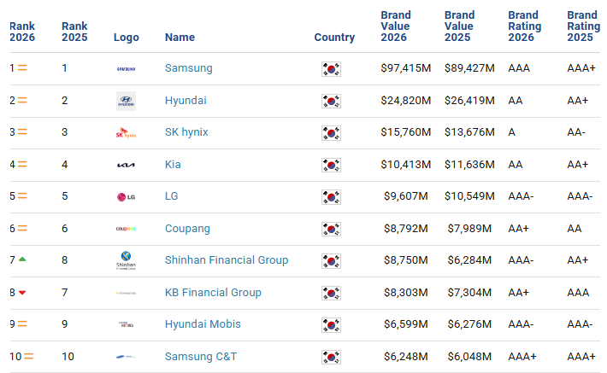Click the SK hynix logo
Viewport: 607px width, 373px height.
point(127,133)
